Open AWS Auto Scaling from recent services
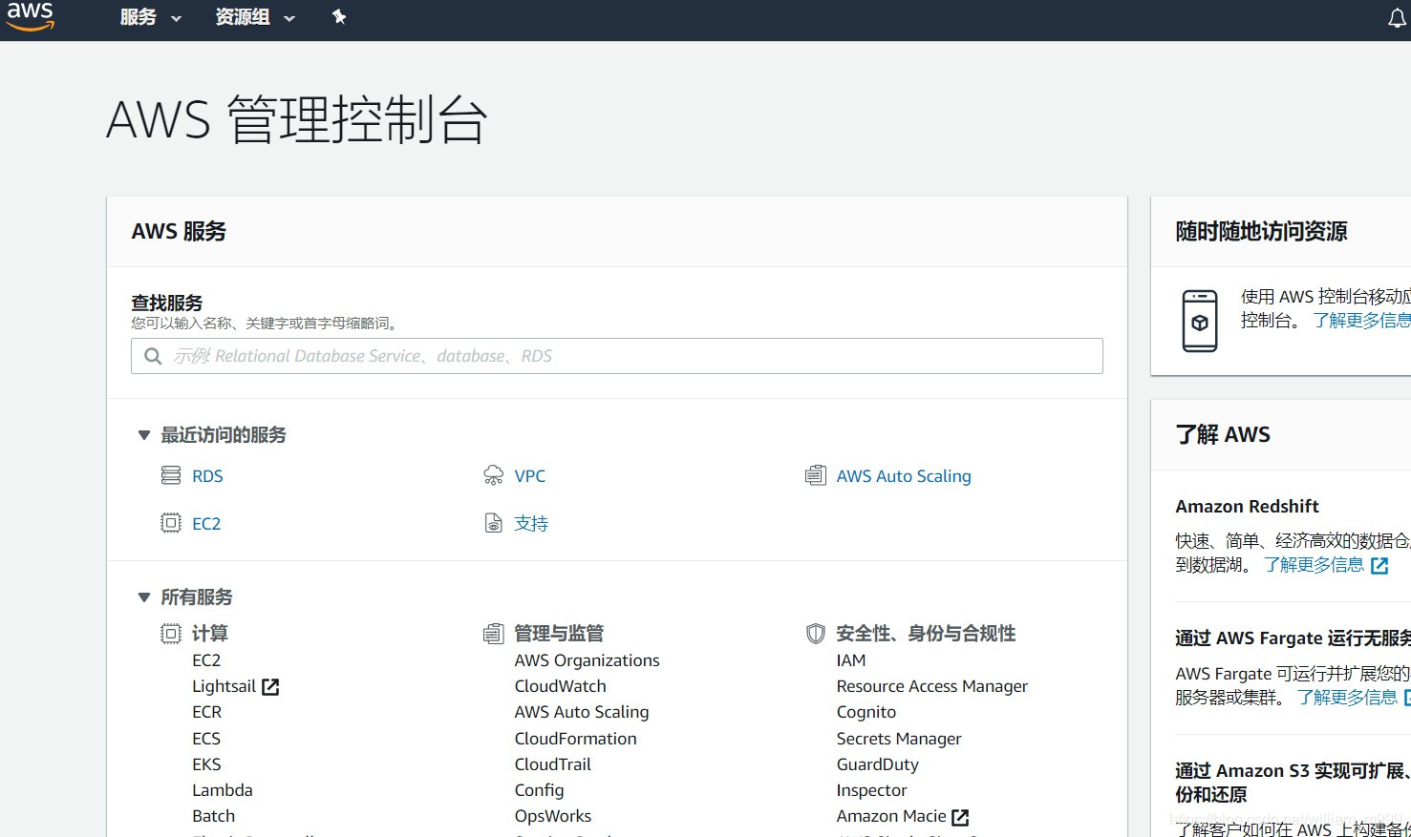The image size is (1411, 837). click(x=904, y=476)
